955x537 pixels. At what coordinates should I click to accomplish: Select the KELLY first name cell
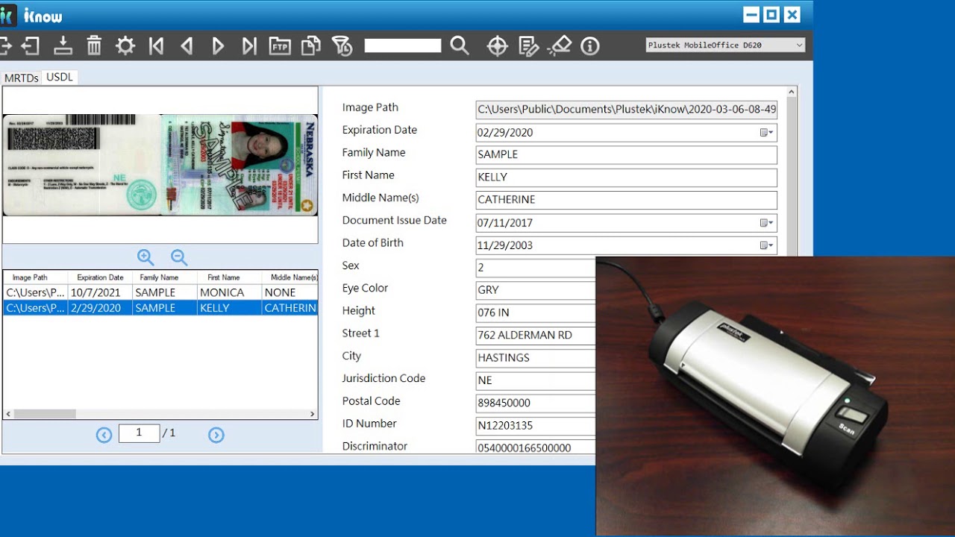229,307
